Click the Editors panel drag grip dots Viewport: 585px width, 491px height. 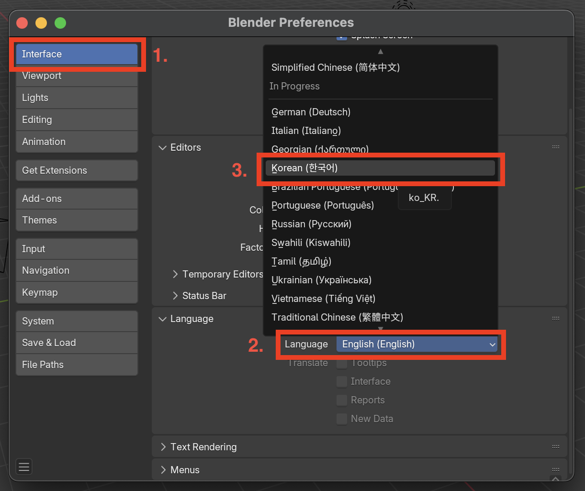point(555,147)
